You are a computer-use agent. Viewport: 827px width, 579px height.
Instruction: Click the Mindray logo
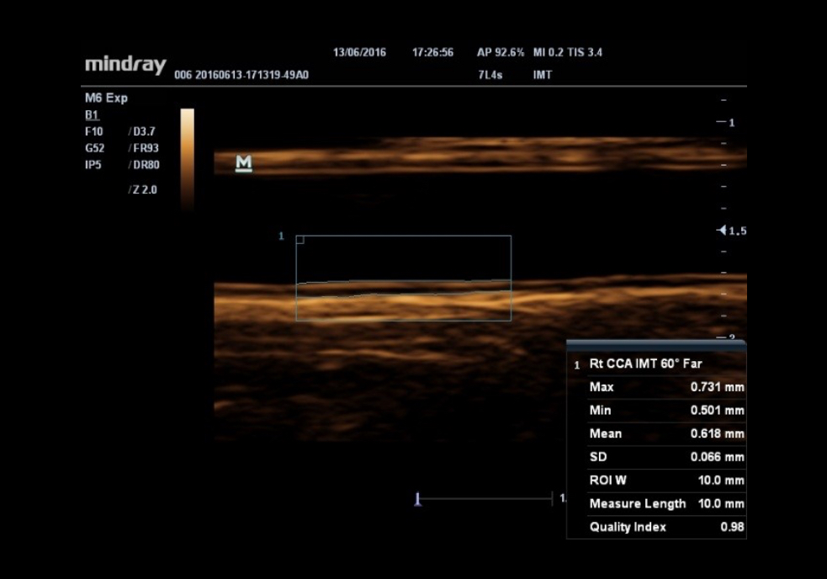tap(125, 66)
